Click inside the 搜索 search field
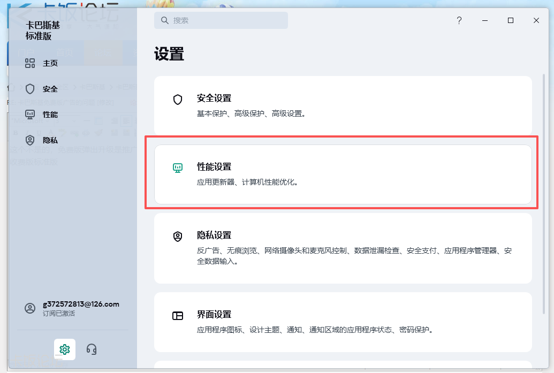Viewport: 554px width, 373px height. click(x=221, y=20)
